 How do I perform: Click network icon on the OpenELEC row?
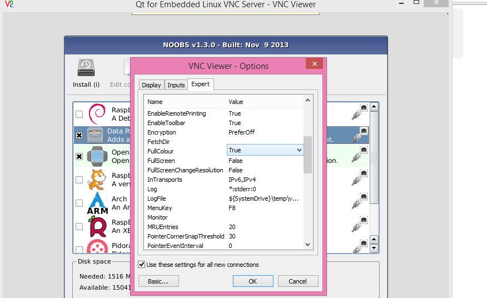pyautogui.click(x=360, y=155)
